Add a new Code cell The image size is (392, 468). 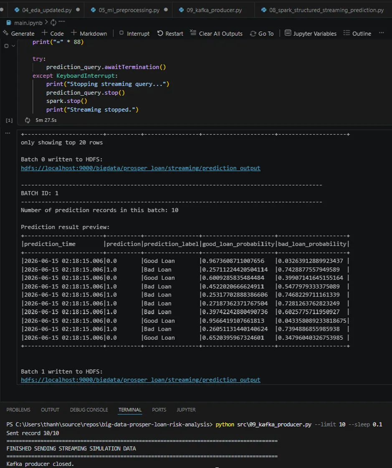coord(53,33)
